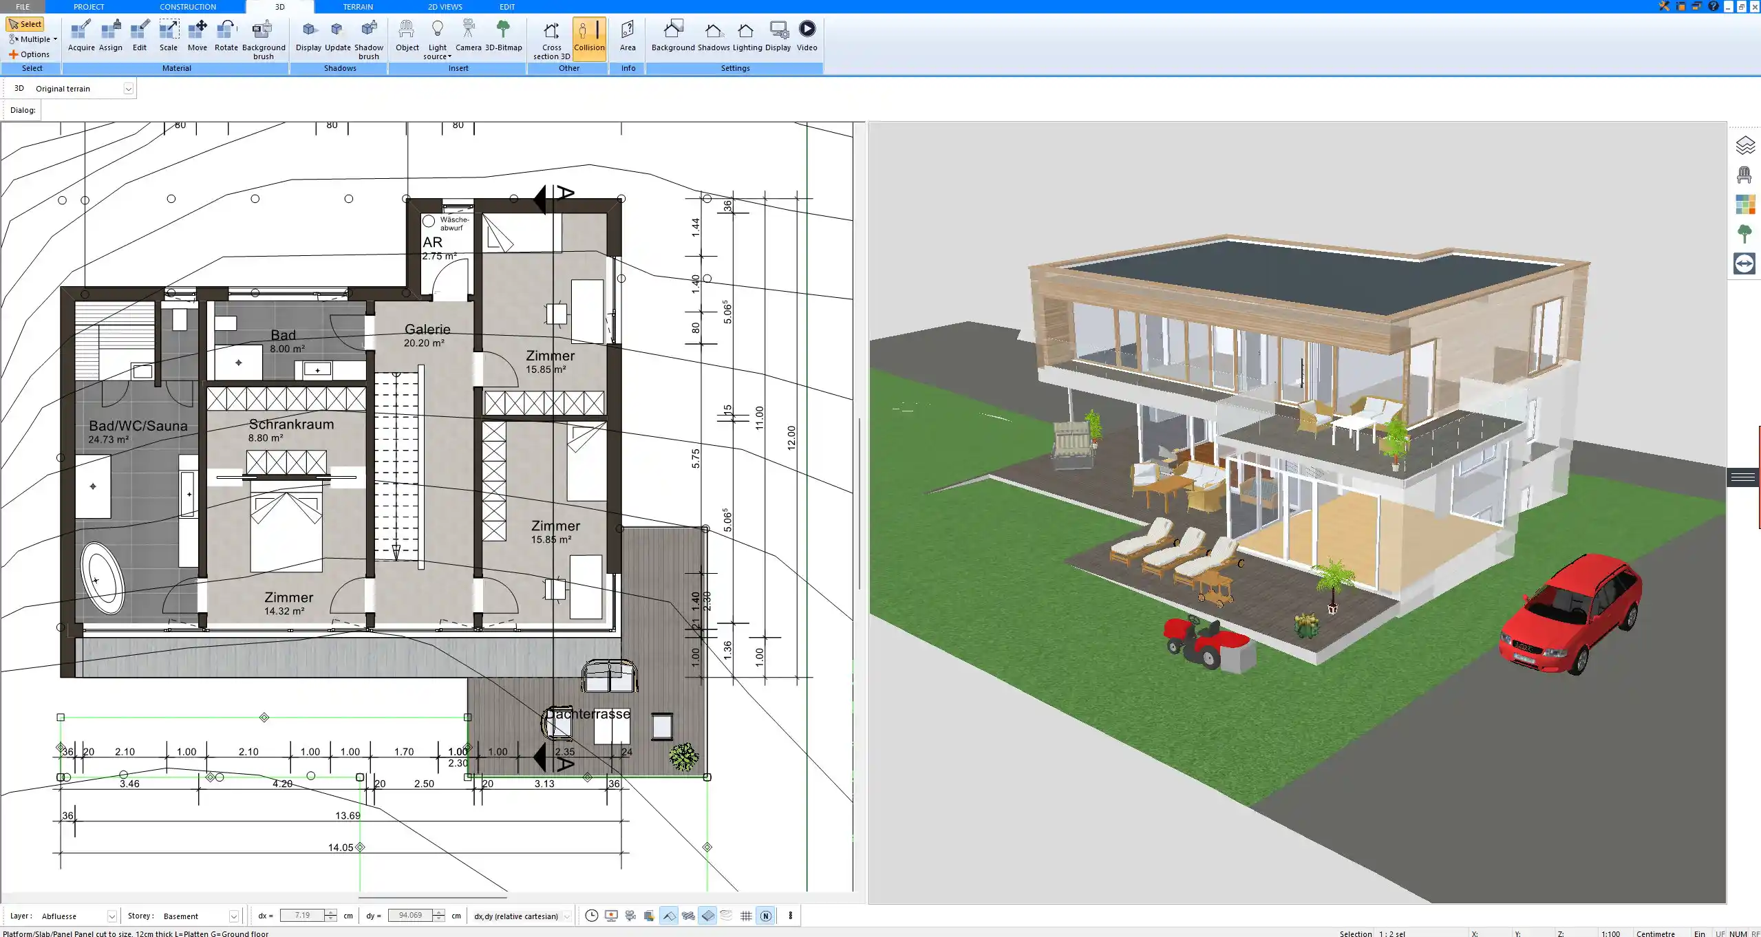Switch to the TERRAIN ribbon tab
The width and height of the screenshot is (1761, 937).
pos(358,6)
